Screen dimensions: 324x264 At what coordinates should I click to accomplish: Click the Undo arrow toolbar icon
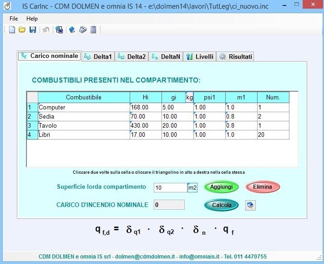(46, 30)
